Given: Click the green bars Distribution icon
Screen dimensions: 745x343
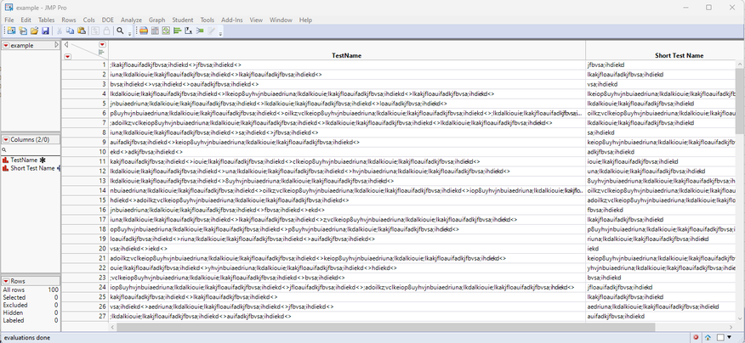Looking at the screenshot, I should pyautogui.click(x=177, y=31).
